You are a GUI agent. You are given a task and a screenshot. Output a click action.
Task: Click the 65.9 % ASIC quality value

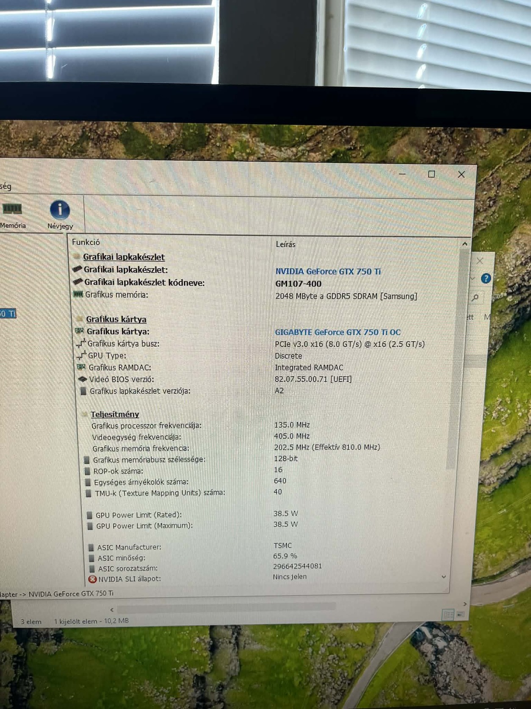point(285,556)
